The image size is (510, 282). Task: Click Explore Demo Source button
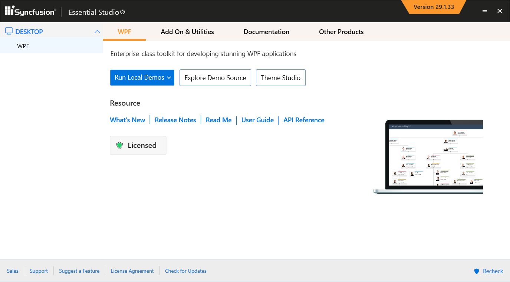point(215,78)
